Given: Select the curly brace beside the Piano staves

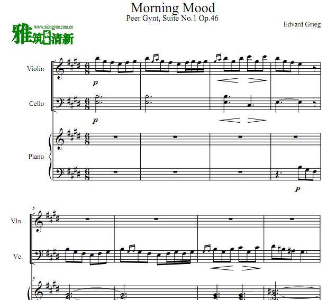Looking at the screenshot, I should pos(51,157).
